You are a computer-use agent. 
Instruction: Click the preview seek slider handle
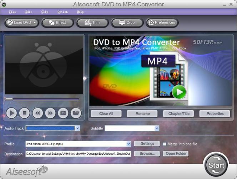click(x=9, y=99)
